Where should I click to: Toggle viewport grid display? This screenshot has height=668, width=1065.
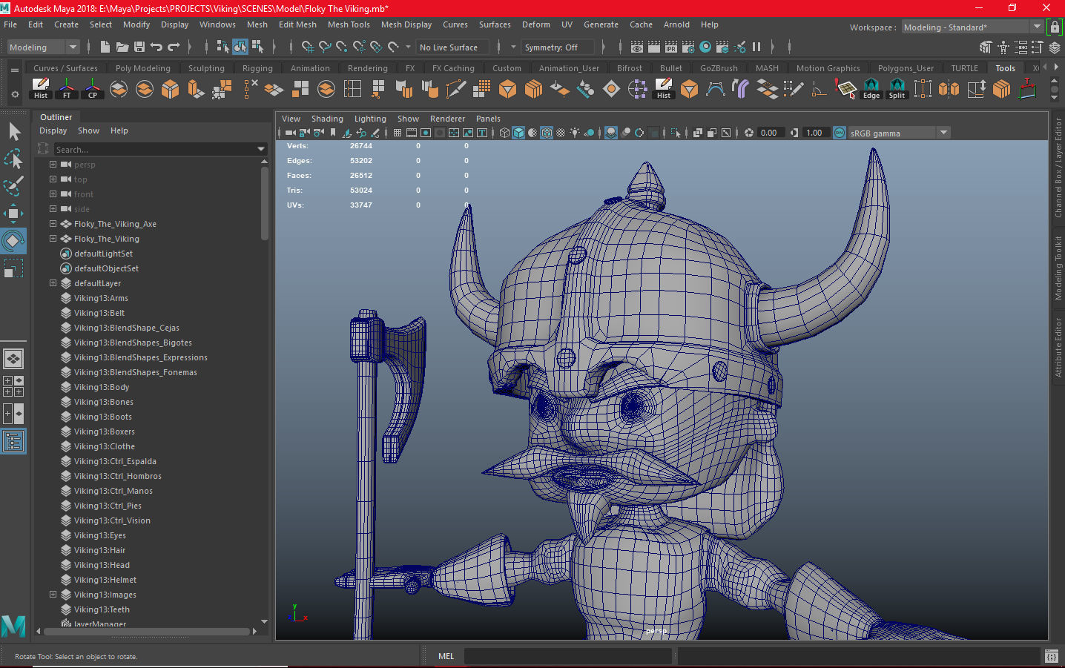[x=398, y=133]
